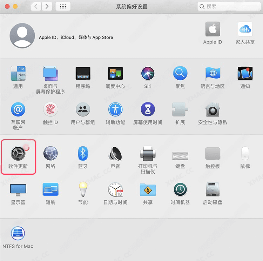The width and height of the screenshot is (263, 261).
Task: Click the 搜索 search field
Action: (x=229, y=7)
